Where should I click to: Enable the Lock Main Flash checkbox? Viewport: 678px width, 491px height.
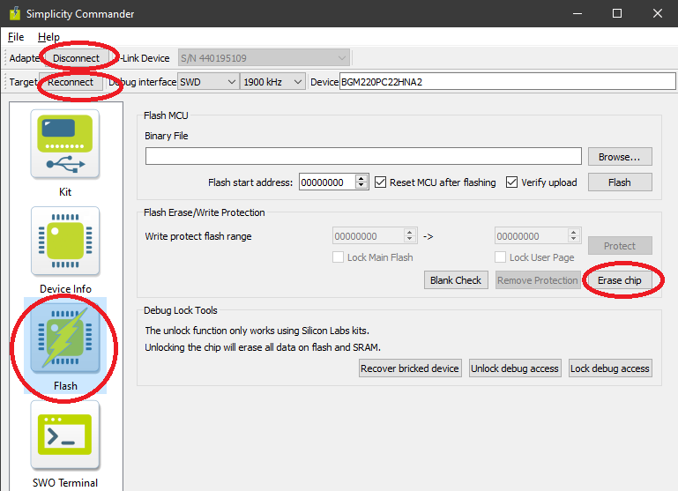(339, 257)
